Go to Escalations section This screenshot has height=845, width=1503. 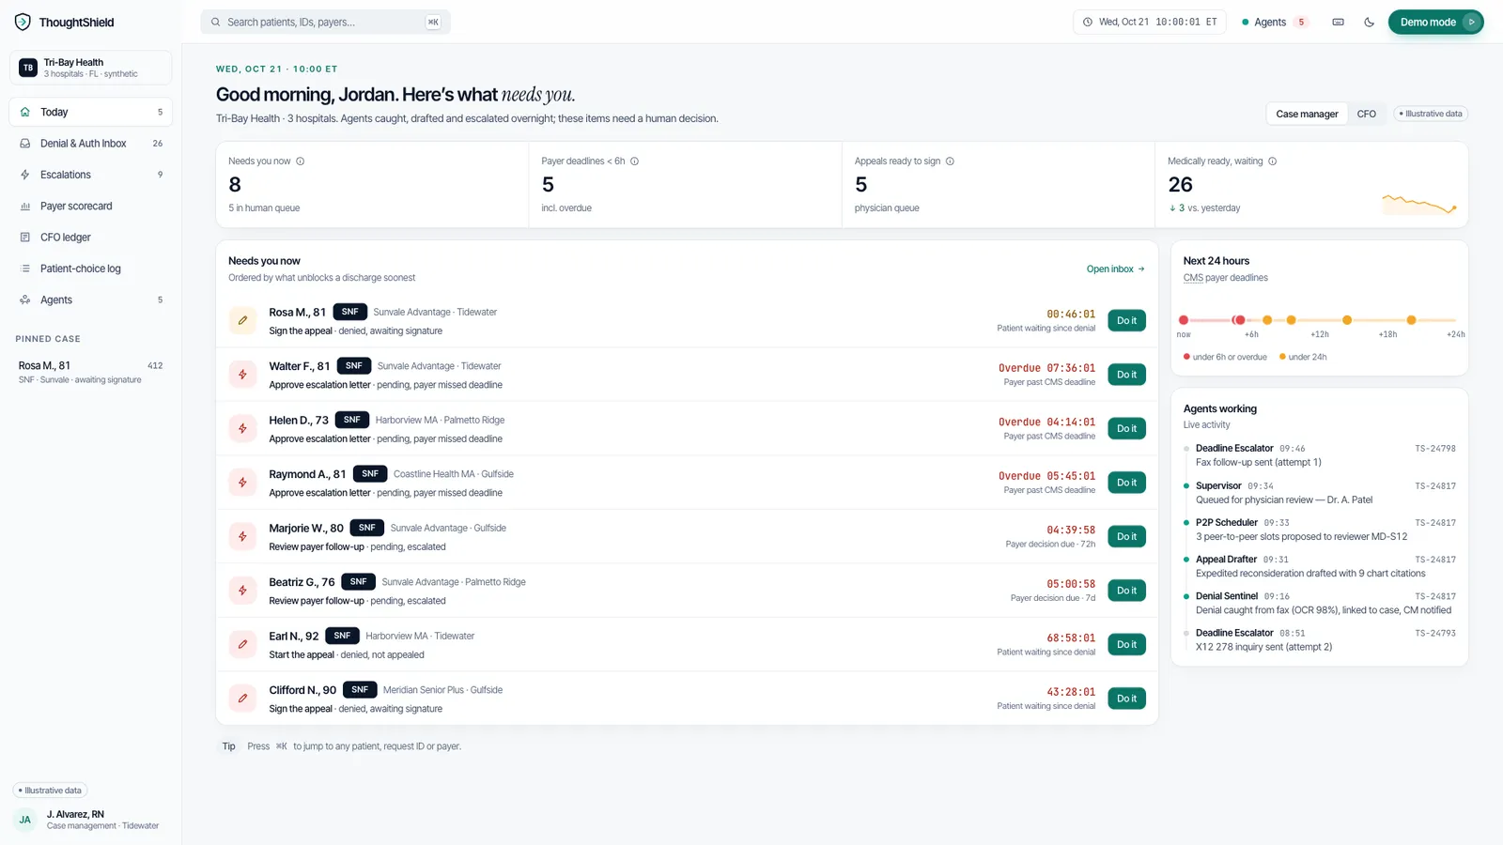[x=91, y=175]
